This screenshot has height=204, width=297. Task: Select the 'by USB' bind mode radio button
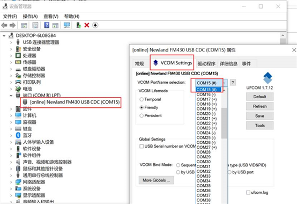[x=178, y=172]
